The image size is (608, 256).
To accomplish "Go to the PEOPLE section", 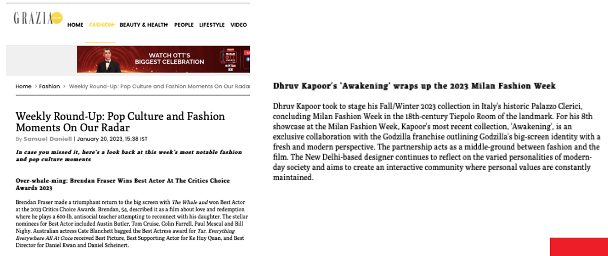I will click(x=184, y=25).
